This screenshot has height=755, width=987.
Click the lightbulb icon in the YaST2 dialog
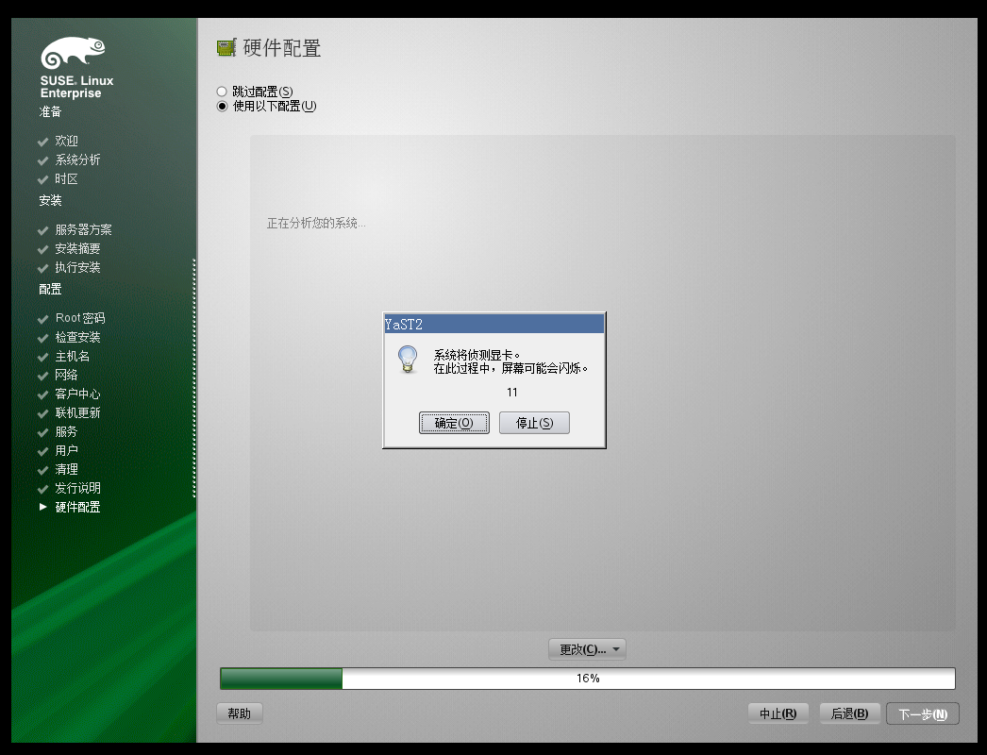(408, 361)
